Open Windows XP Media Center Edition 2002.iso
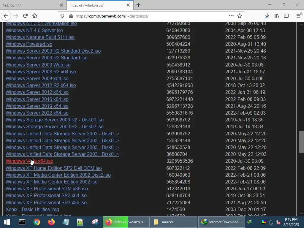This screenshot has width=304, height=228. (x=52, y=182)
